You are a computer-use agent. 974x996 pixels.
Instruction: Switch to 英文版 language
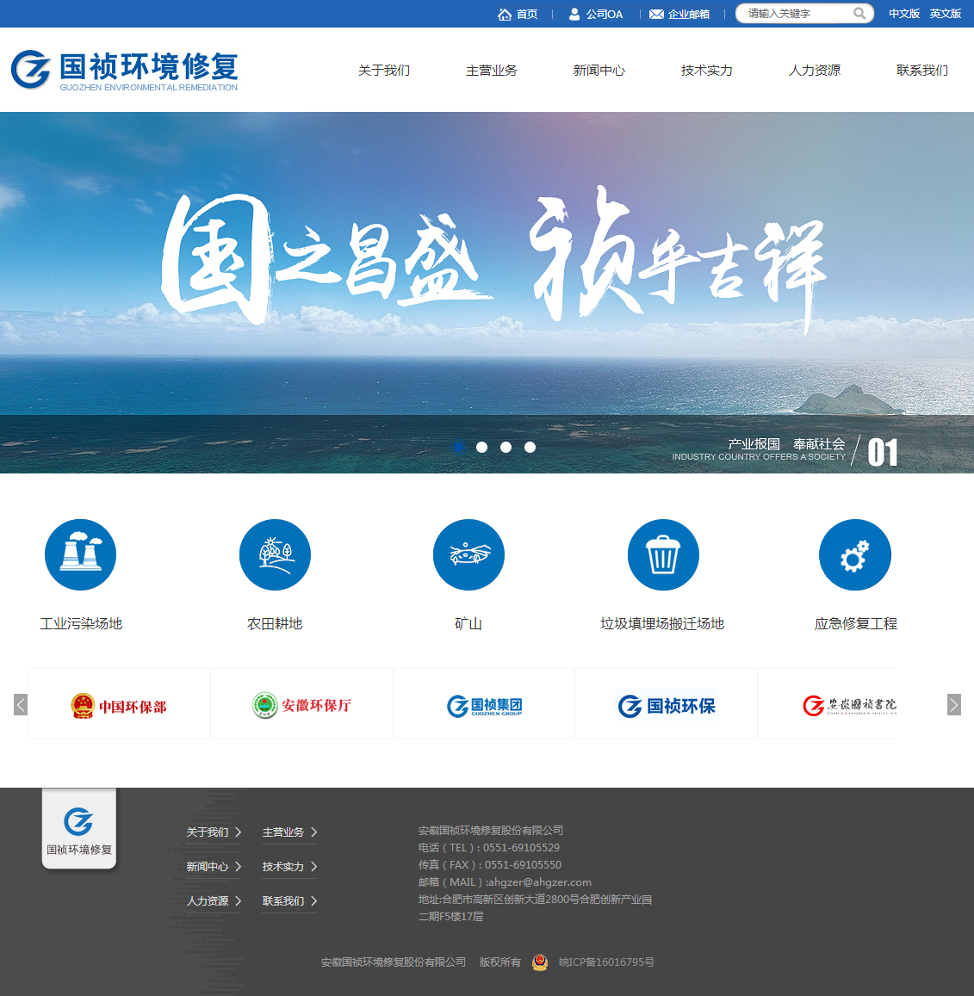click(x=945, y=14)
